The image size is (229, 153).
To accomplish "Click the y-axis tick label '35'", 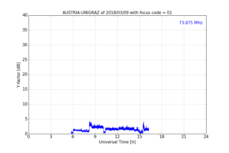I will click(25, 30).
